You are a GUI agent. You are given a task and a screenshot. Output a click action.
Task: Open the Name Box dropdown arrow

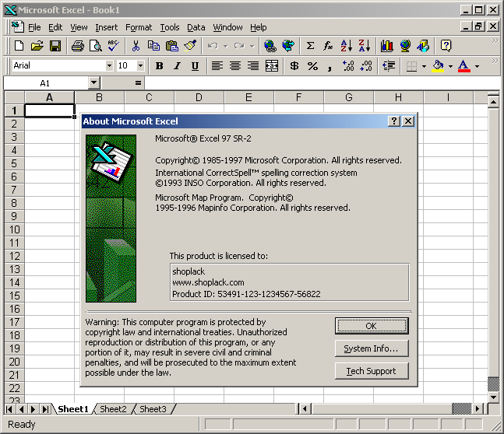point(93,82)
